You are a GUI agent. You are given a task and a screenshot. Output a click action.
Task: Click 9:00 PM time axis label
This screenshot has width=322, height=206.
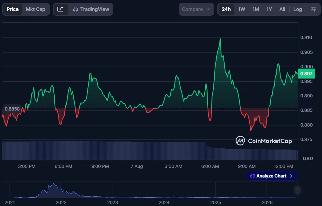click(100, 166)
